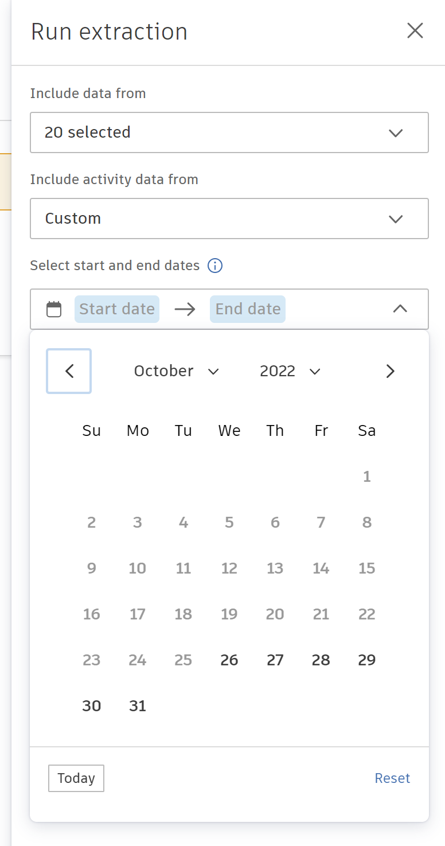Open the October month dropdown
The height and width of the screenshot is (846, 445).
(x=177, y=371)
